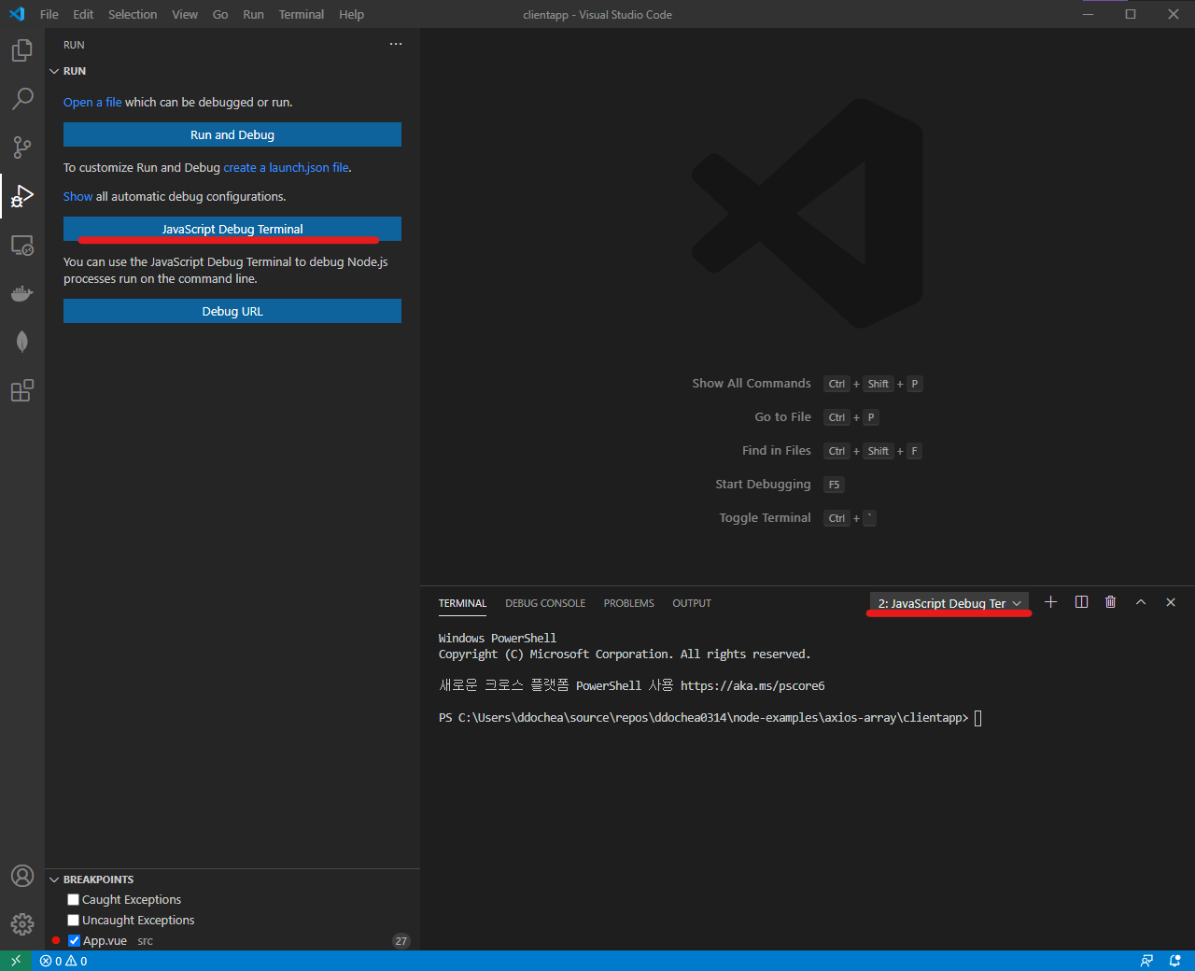Open the Explorer view in activity bar
This screenshot has width=1195, height=971.
click(x=22, y=50)
